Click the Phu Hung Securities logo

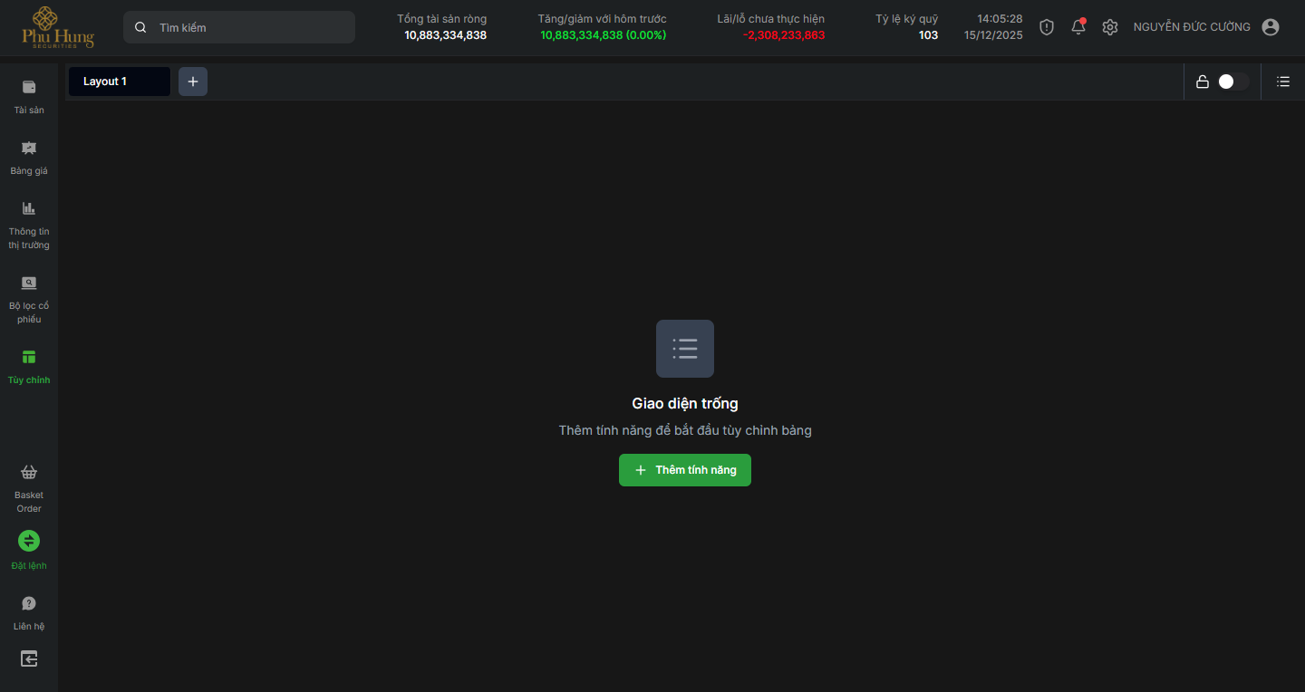click(x=58, y=27)
